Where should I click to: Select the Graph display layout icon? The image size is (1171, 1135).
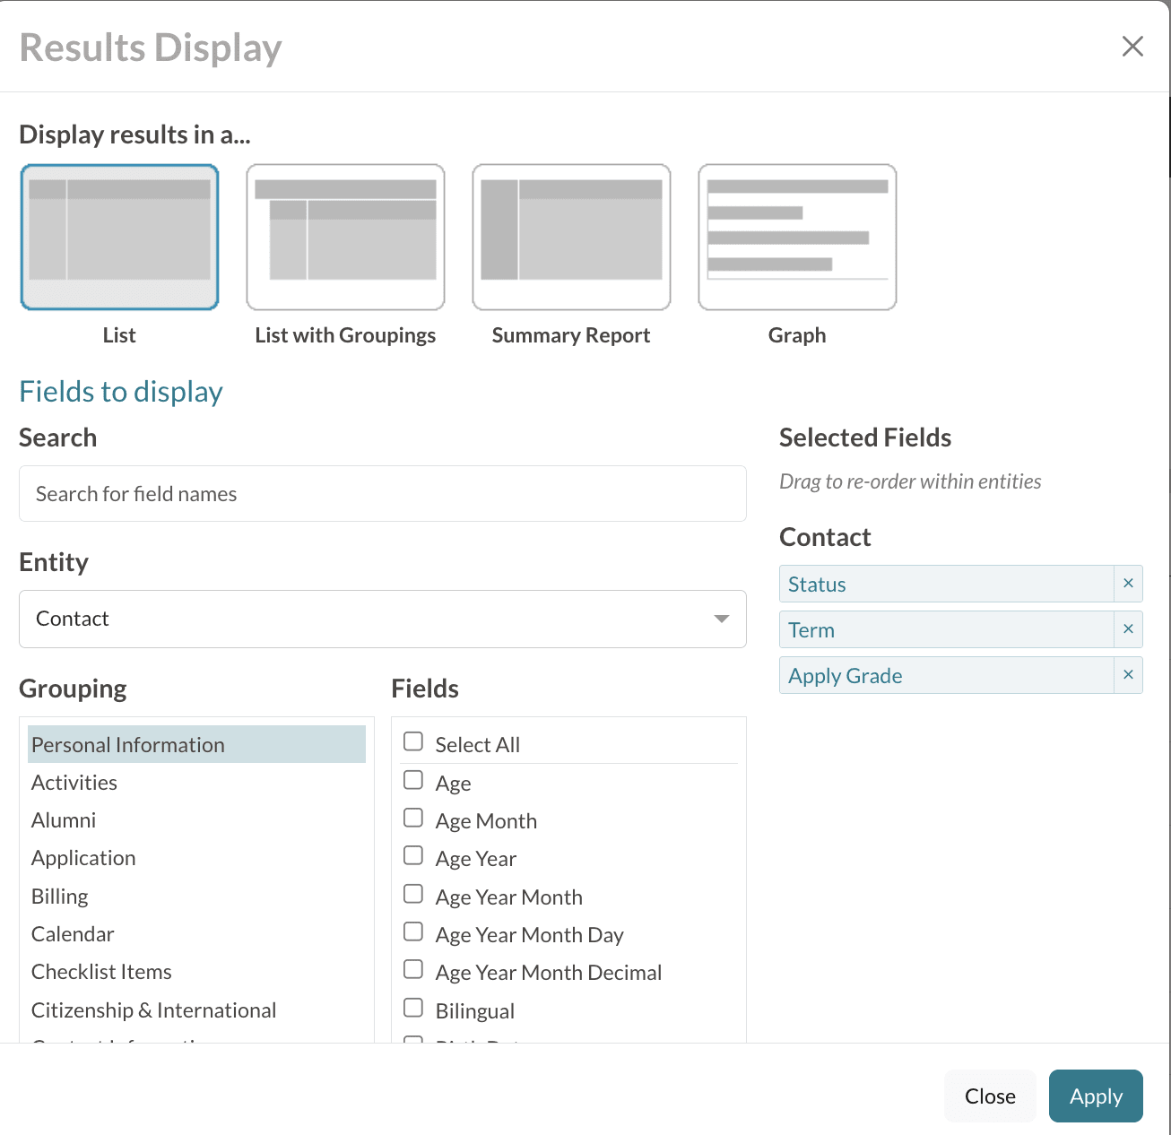tap(797, 238)
